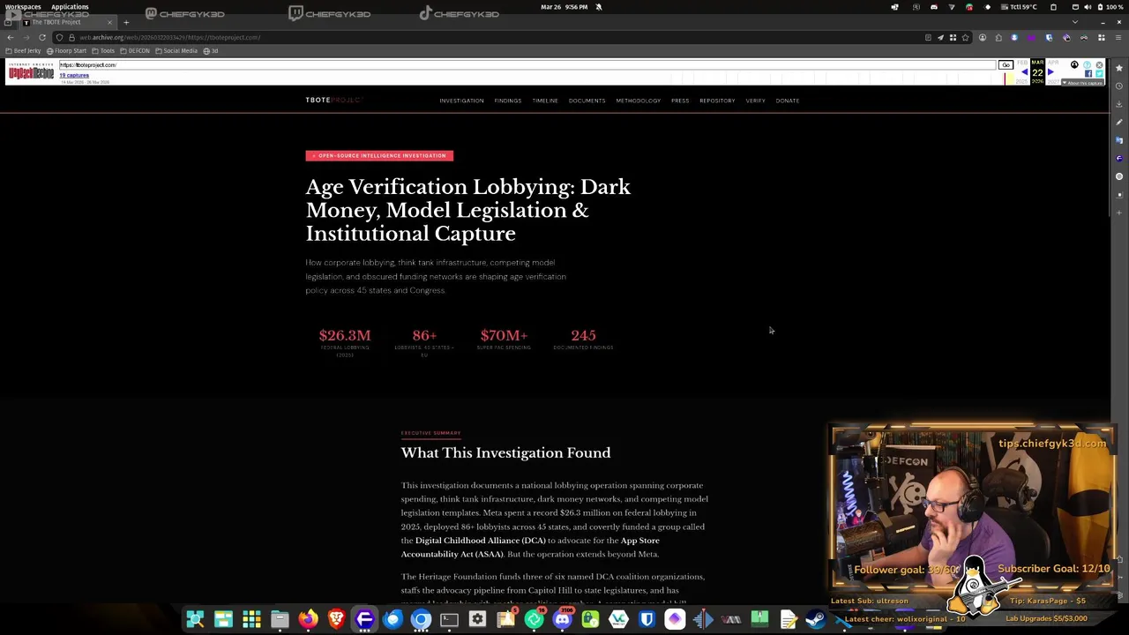Open Floorp browser in the dock
The height and width of the screenshot is (635, 1129).
364,619
